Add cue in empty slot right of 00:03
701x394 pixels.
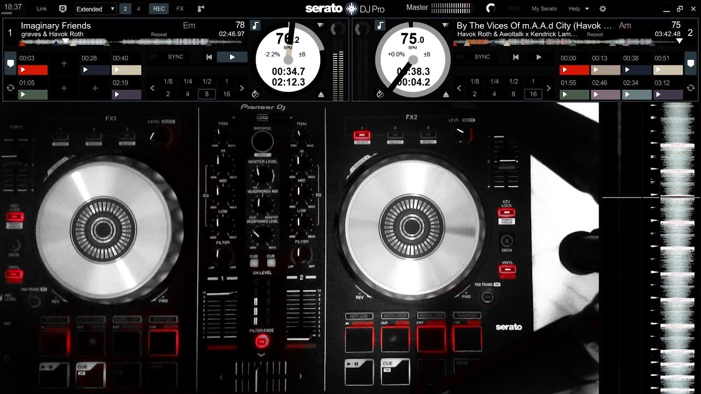pos(64,63)
